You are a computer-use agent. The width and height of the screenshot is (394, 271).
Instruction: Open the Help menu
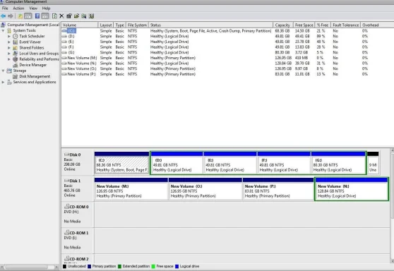(x=46, y=8)
